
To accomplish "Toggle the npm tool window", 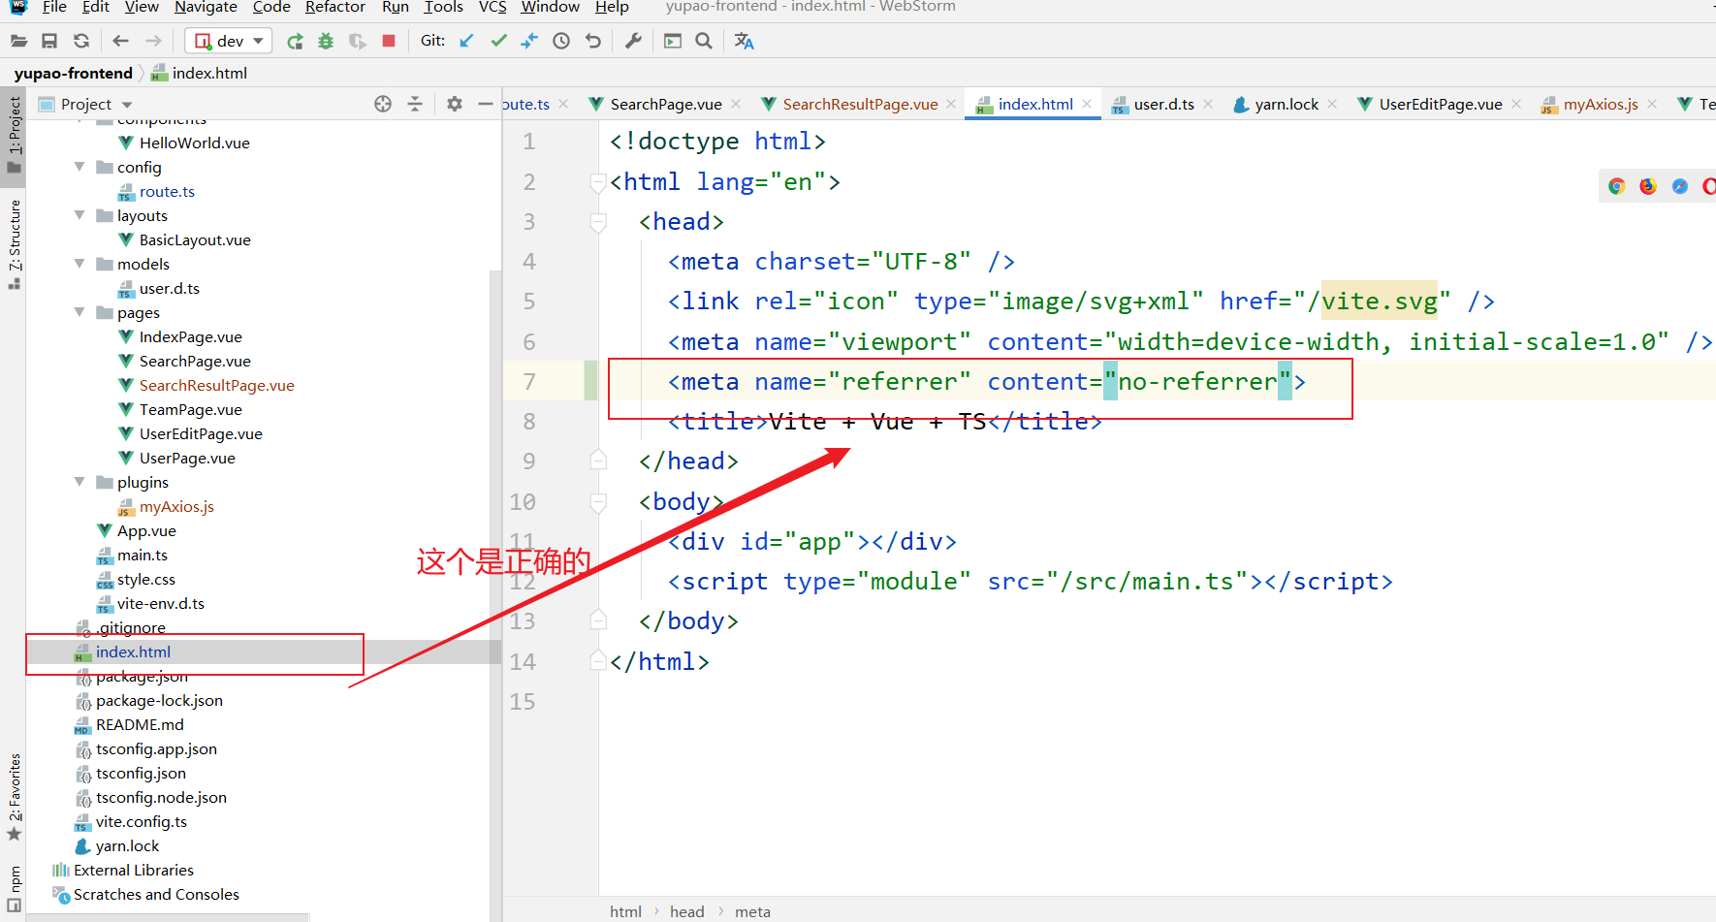I will coord(14,887).
